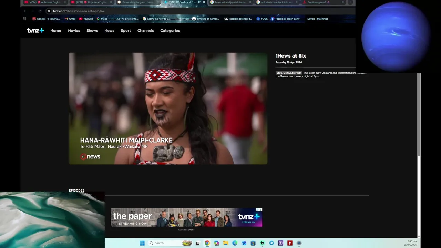
Task: Open the Windows Start menu
Action: coord(142,243)
